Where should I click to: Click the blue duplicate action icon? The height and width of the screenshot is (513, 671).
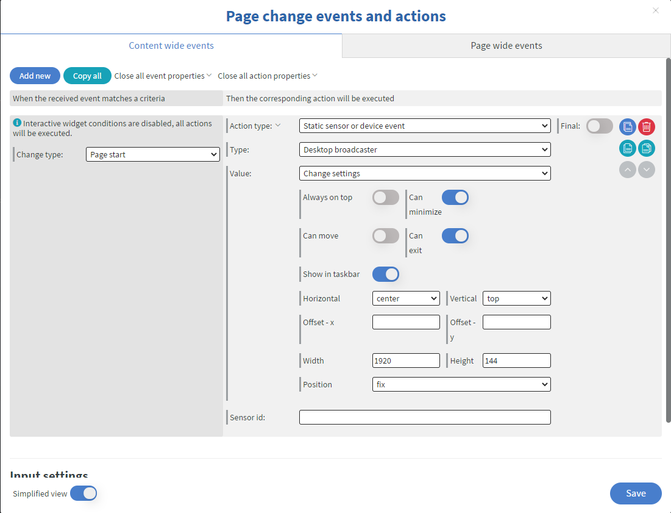tap(627, 127)
